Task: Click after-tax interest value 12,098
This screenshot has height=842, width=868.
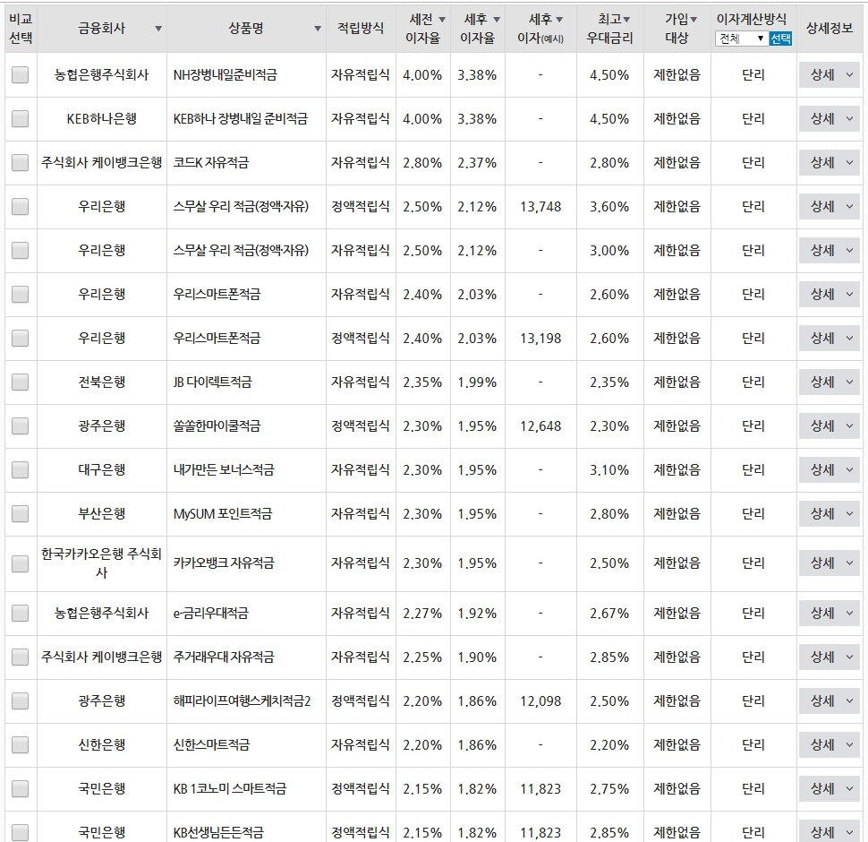Action: [x=540, y=701]
